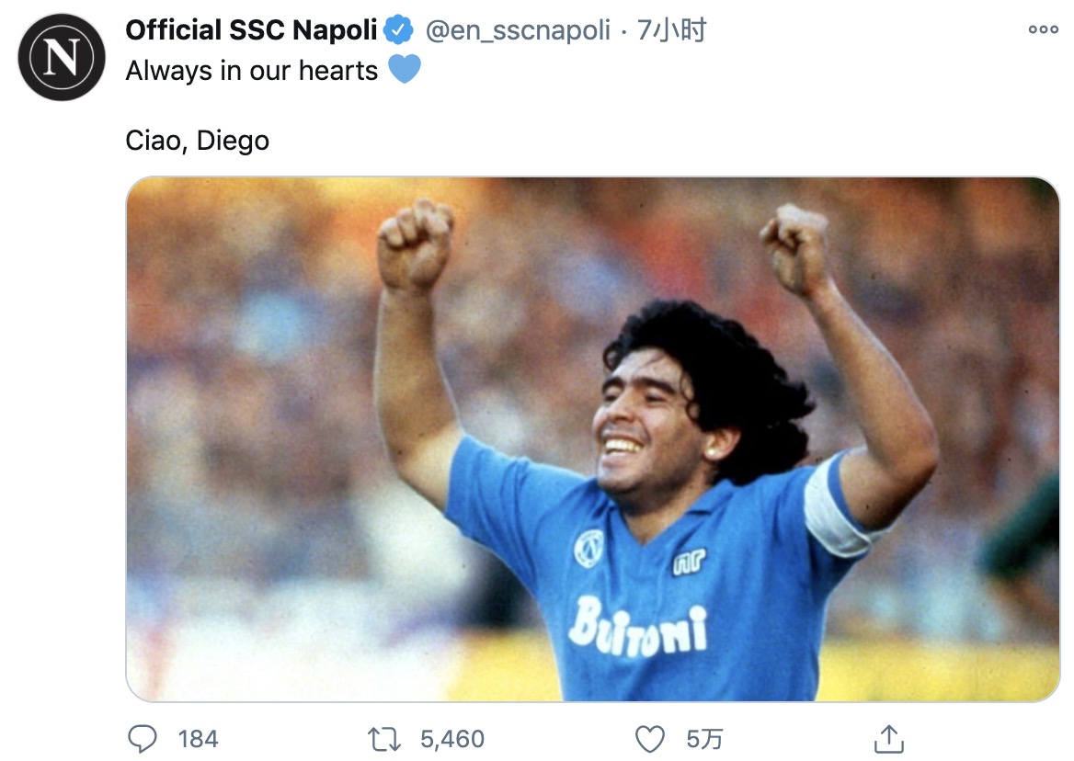This screenshot has width=1074, height=761.
Task: Click the blue heart emoji in tweet
Action: click(405, 70)
